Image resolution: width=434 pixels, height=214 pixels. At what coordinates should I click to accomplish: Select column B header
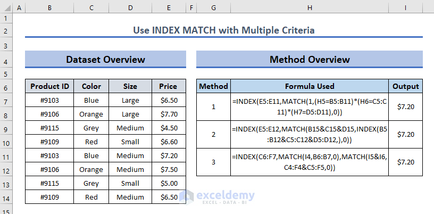click(x=49, y=8)
